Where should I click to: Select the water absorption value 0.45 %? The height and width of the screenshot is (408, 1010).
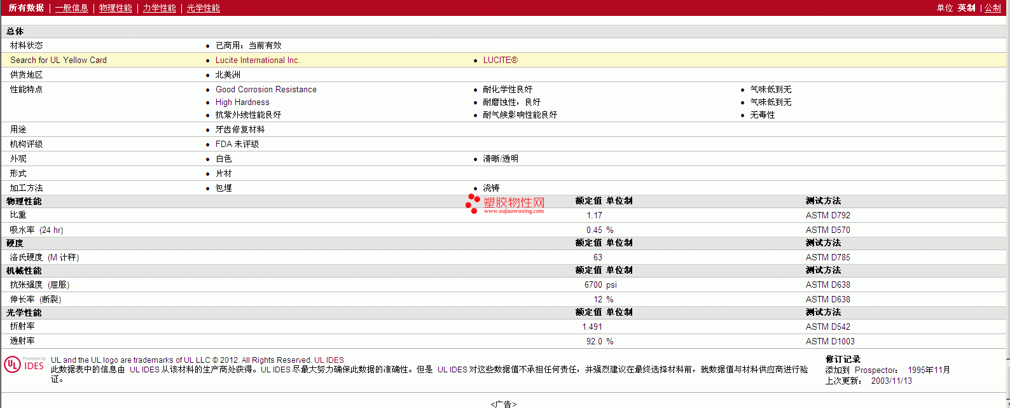click(600, 230)
